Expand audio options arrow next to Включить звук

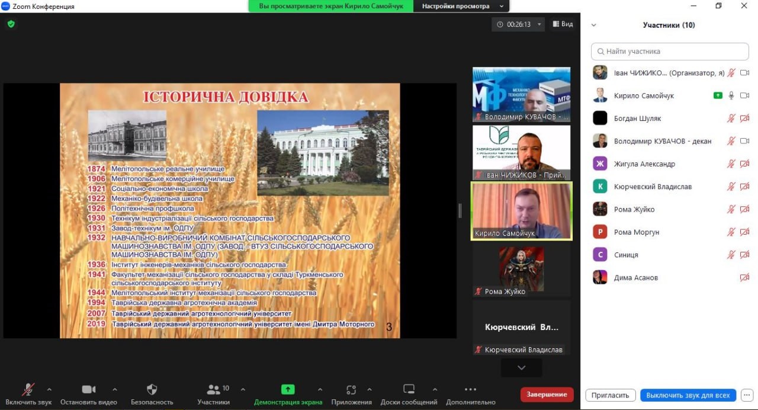tap(49, 389)
